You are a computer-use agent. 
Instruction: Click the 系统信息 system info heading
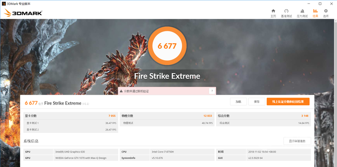pyautogui.click(x=31, y=141)
